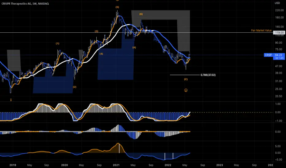This screenshot has height=168, width=286.
Task: Select the blue rectangle left of the (2) label
Action: pyautogui.click(x=53, y=78)
